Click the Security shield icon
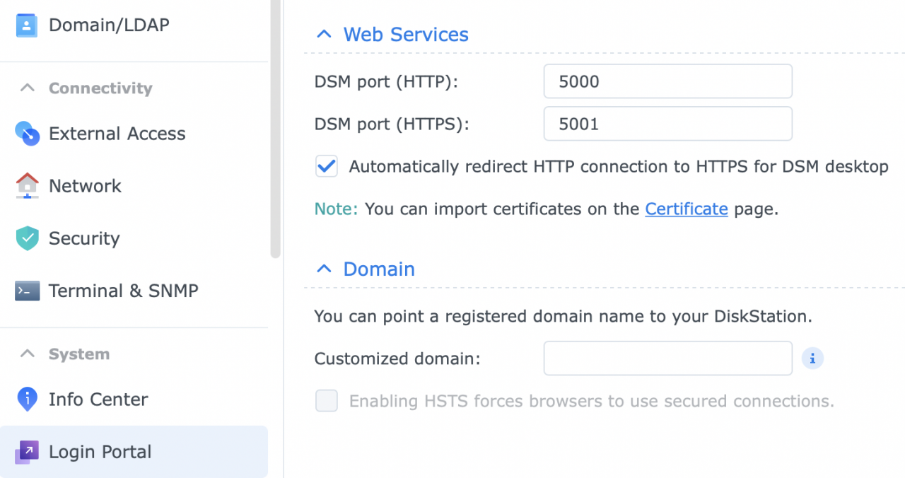The height and width of the screenshot is (478, 905). click(27, 238)
